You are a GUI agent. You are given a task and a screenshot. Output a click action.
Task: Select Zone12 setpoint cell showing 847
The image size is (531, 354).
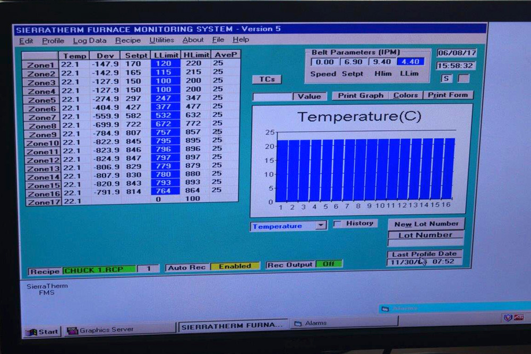point(135,158)
